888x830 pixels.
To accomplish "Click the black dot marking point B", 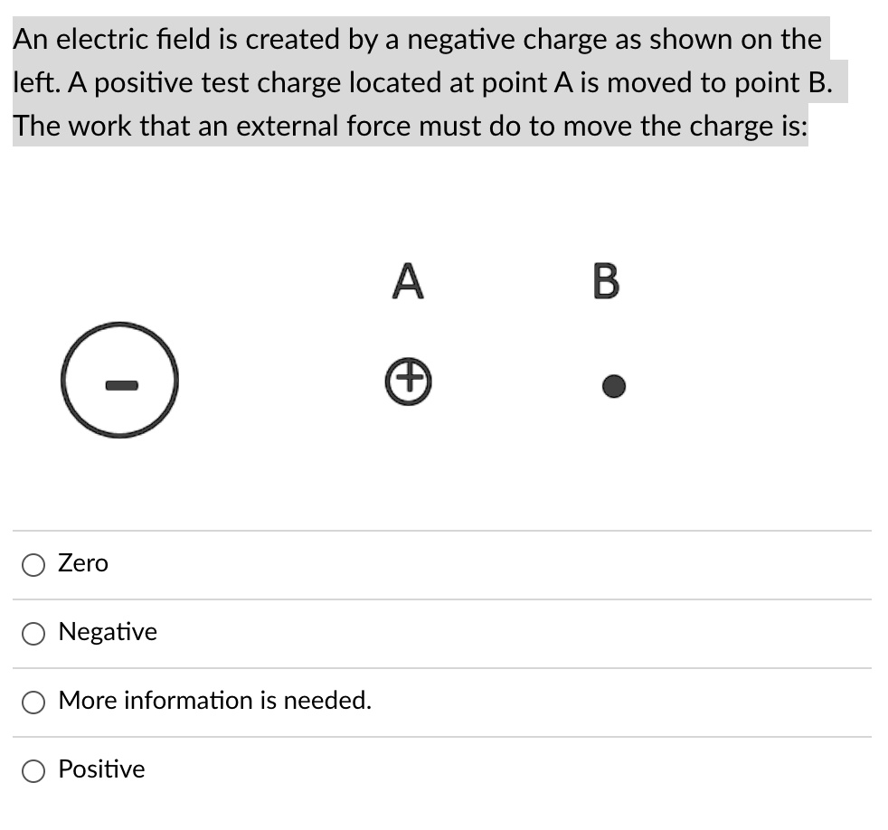I will [612, 384].
